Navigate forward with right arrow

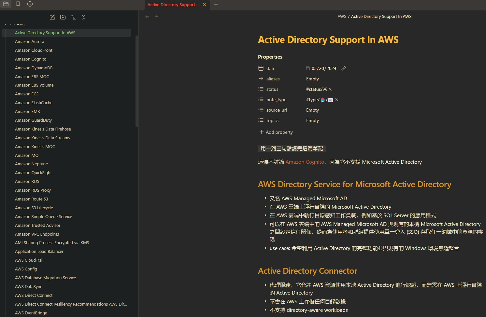tap(156, 17)
